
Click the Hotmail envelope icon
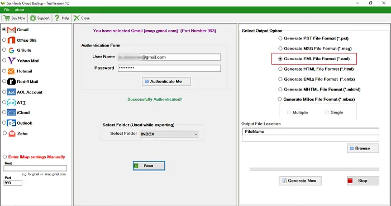[12, 71]
